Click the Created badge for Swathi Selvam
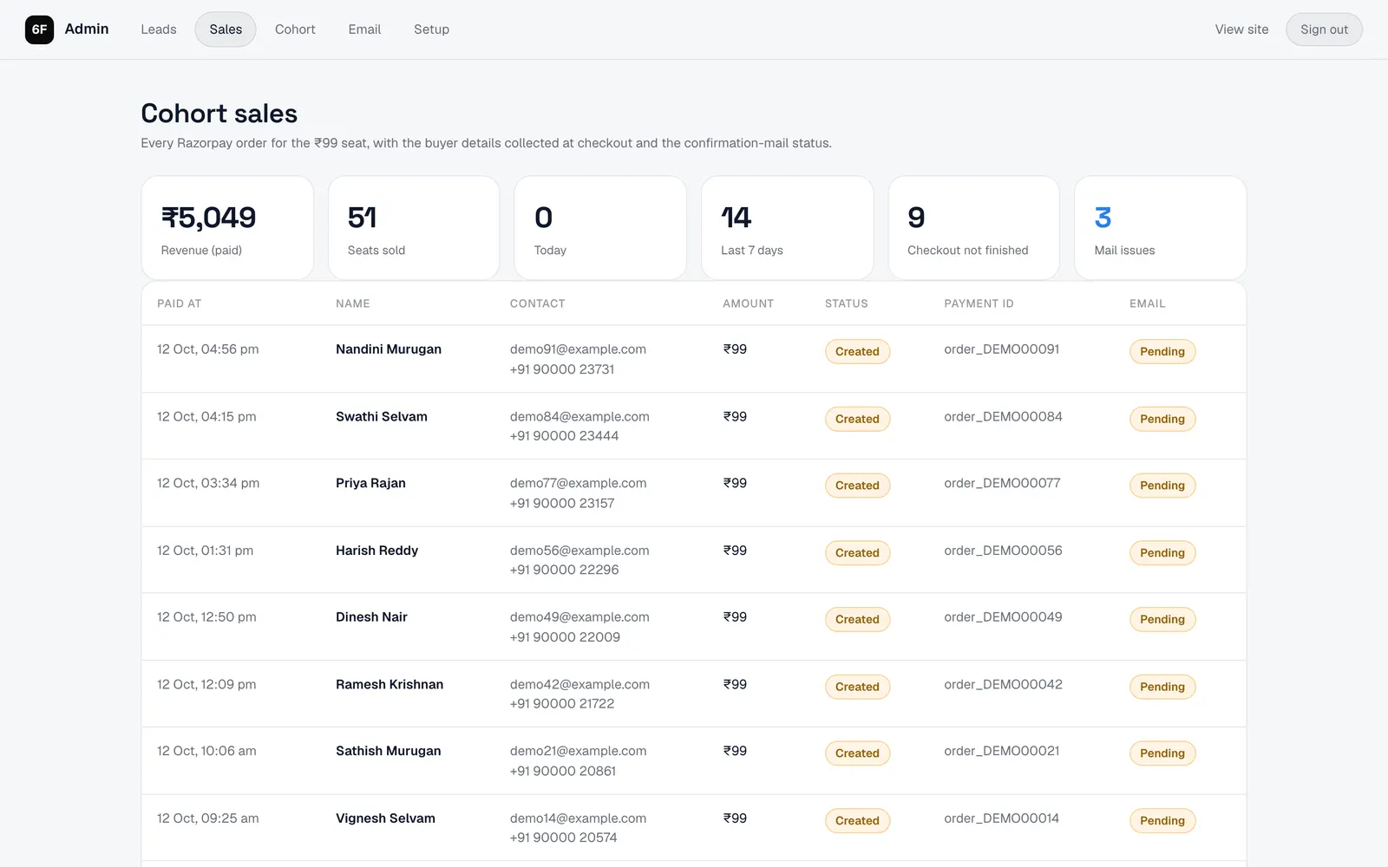The image size is (1388, 867). coord(857,419)
